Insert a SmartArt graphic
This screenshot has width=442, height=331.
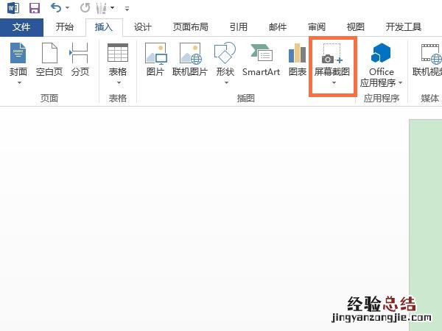coord(262,59)
